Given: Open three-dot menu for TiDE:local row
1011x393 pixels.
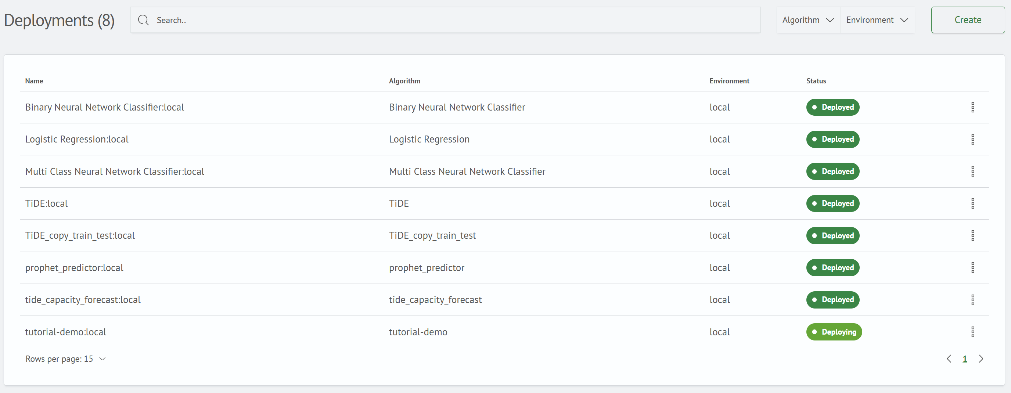Looking at the screenshot, I should tap(972, 203).
